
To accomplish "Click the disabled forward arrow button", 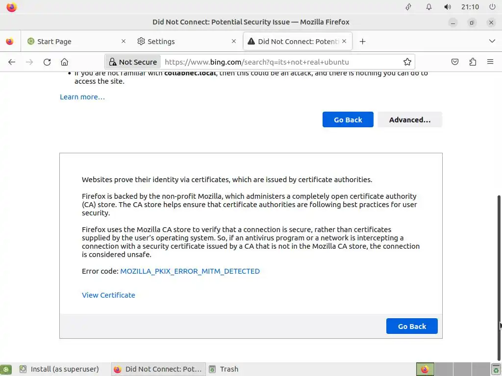I will tap(29, 62).
